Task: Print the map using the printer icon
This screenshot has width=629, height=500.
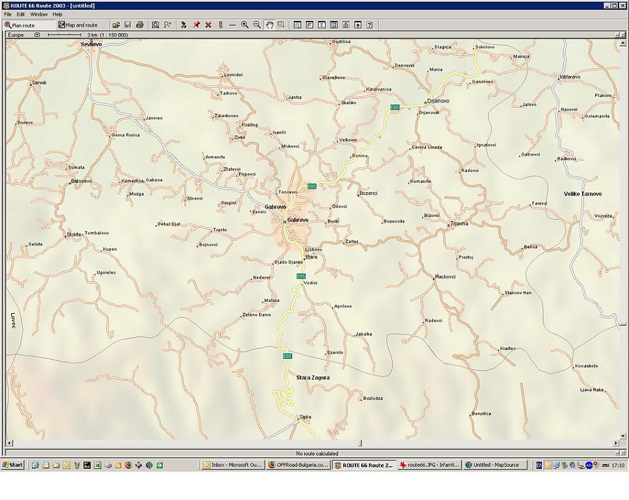Action: pyautogui.click(x=139, y=25)
